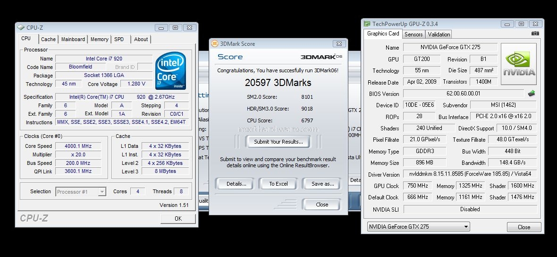The image size is (557, 257).
Task: Open the Memory tab in CPU-Z
Action: tap(100, 39)
